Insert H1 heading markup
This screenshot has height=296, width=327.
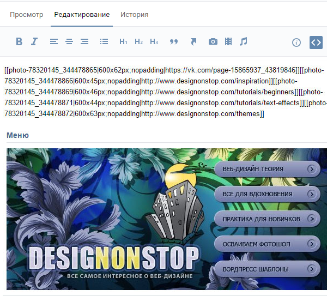click(x=123, y=42)
